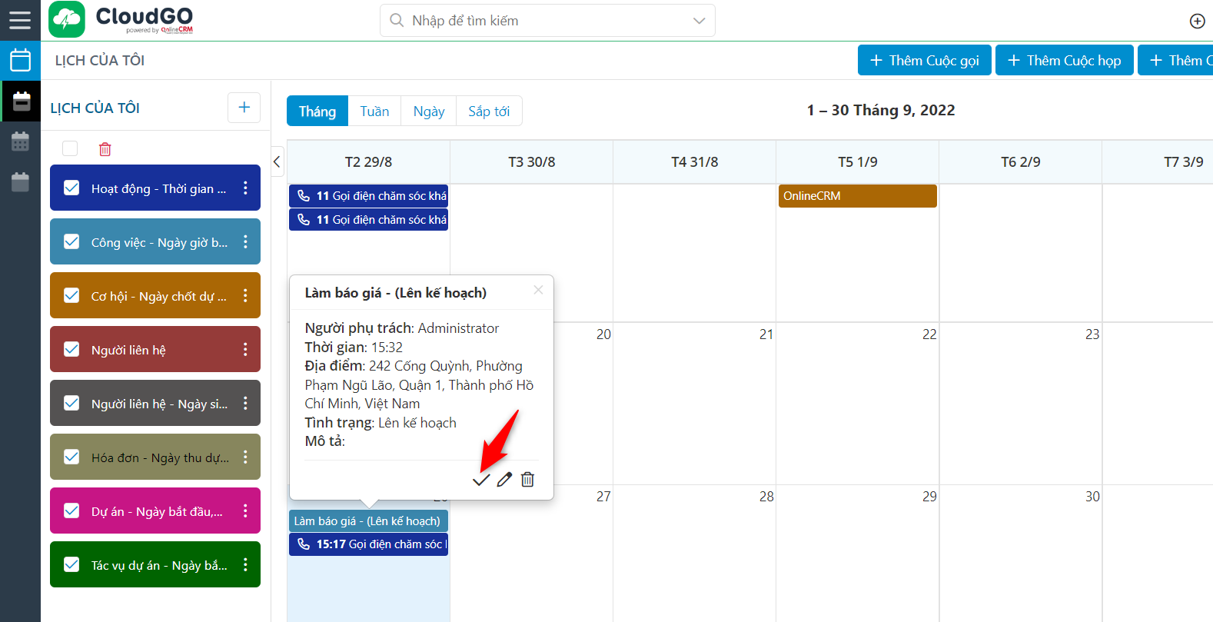Delete 'Làm báo giá' using the trash icon

coord(527,479)
